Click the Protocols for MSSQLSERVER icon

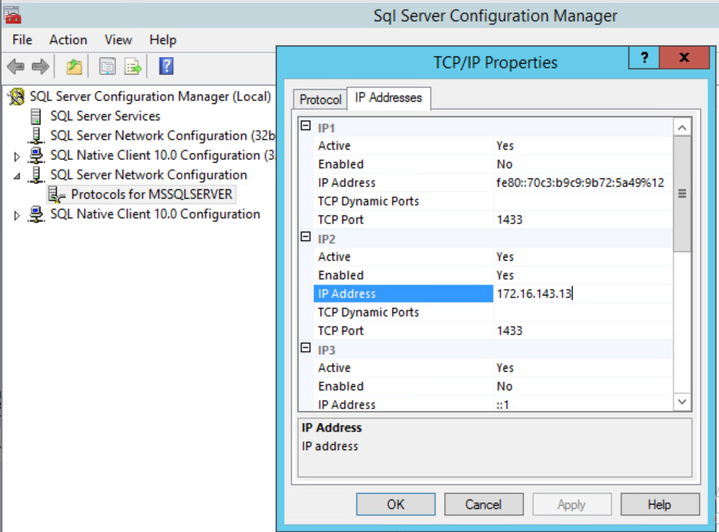[57, 195]
